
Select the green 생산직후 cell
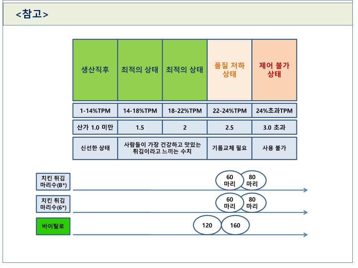click(95, 70)
